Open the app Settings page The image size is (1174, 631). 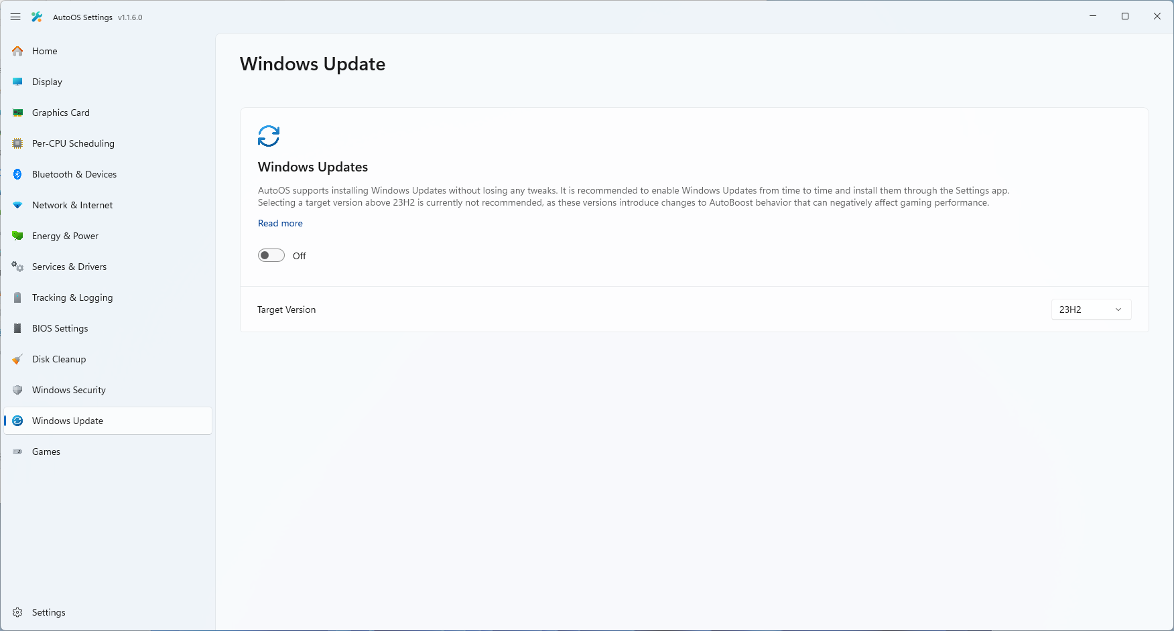pos(108,612)
